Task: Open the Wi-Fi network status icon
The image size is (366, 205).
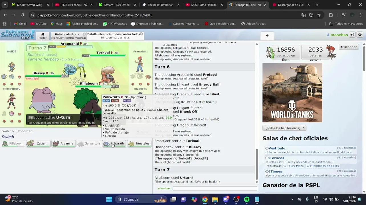Action: (x=325, y=199)
